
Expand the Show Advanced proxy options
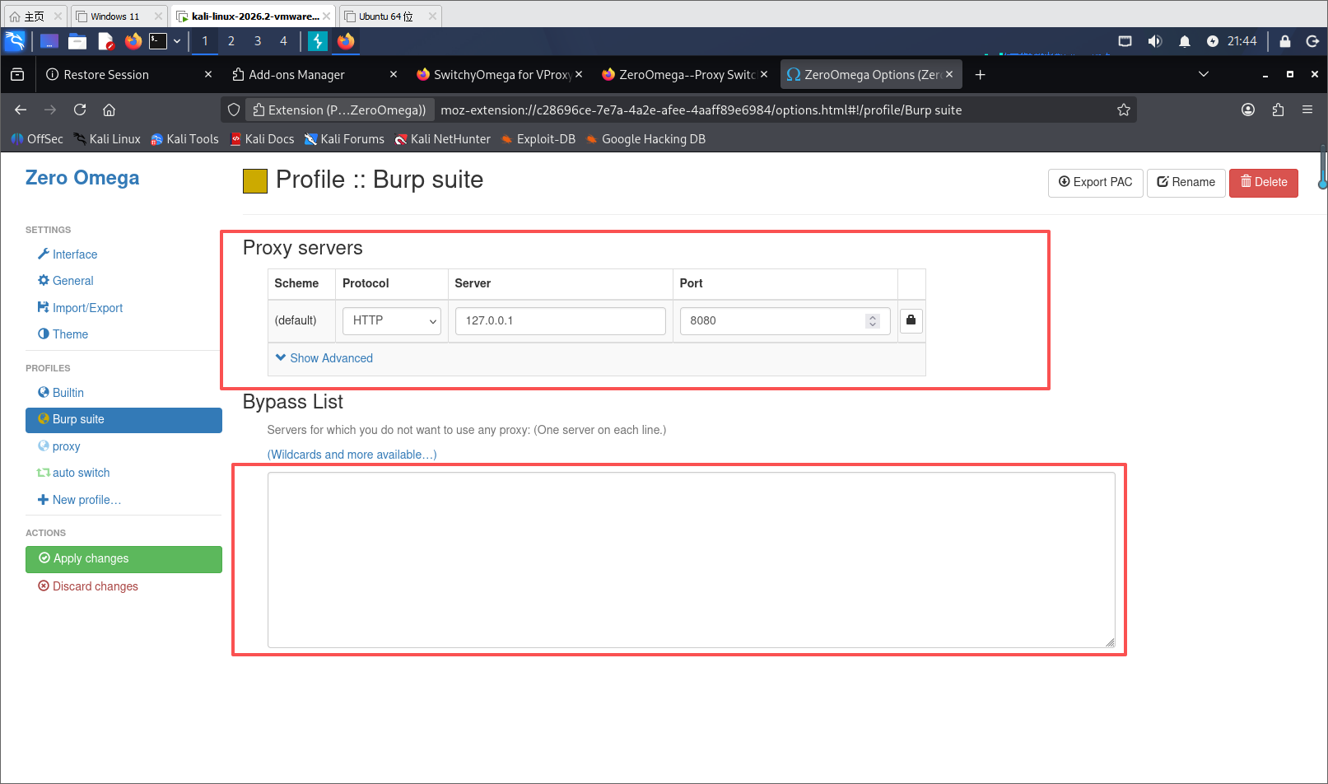[324, 358]
